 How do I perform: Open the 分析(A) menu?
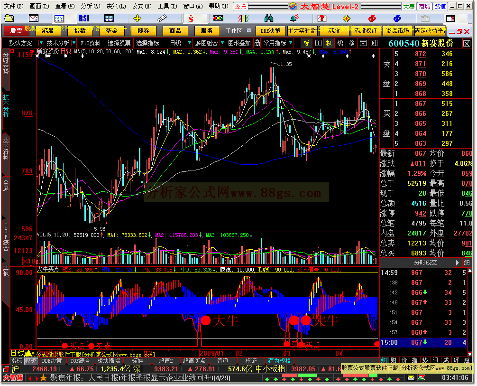click(x=91, y=6)
